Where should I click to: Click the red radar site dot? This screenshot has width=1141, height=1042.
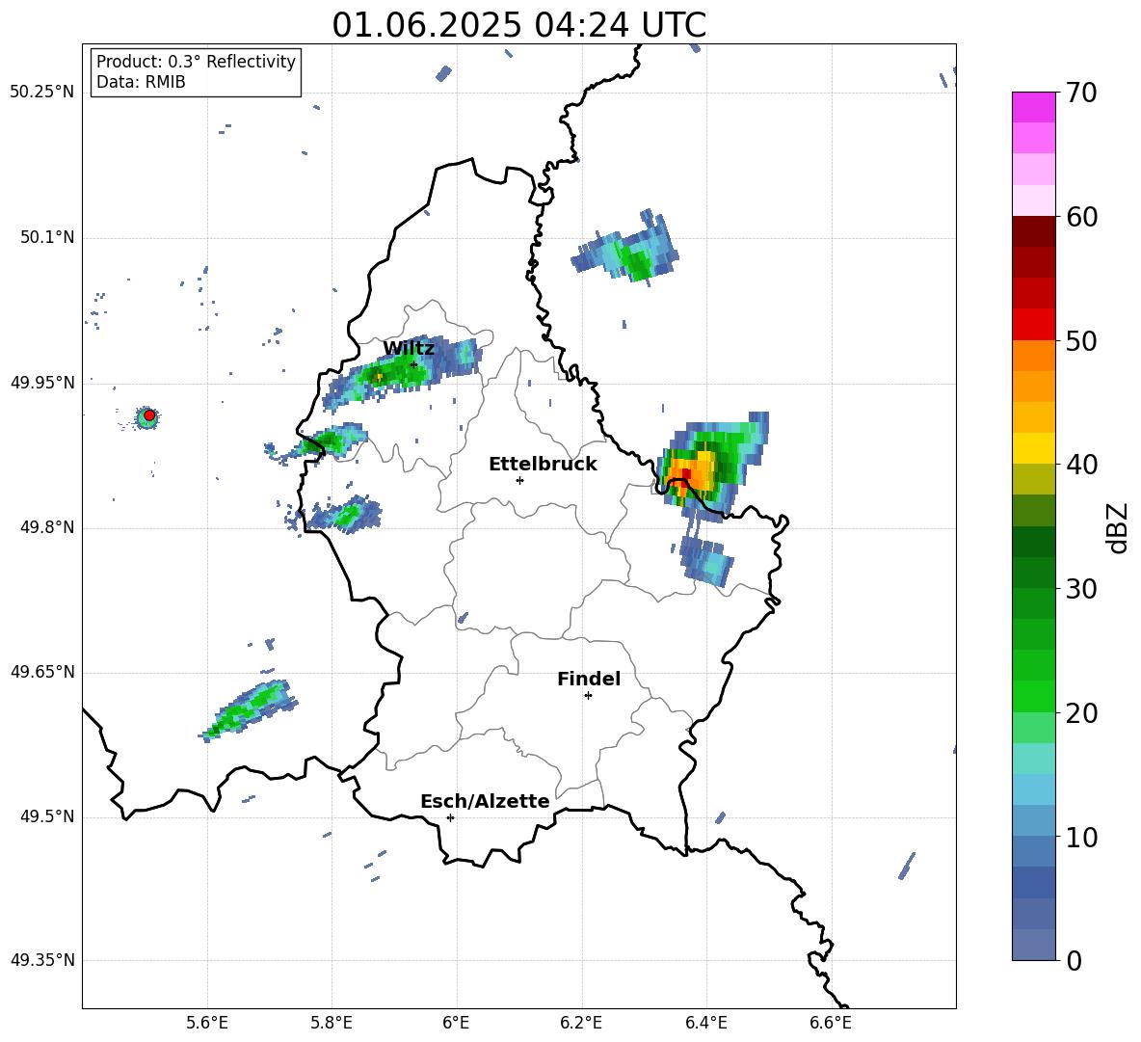tap(149, 415)
